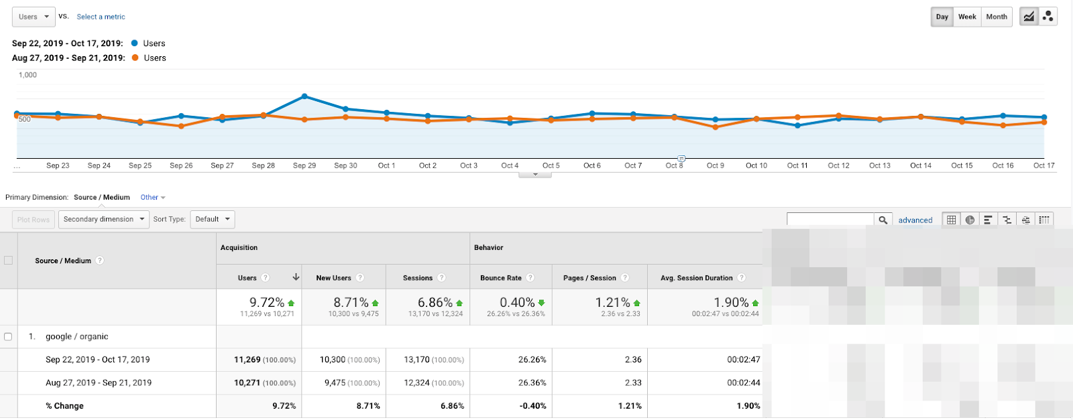
Task: Open the advanced filter link
Action: point(915,220)
